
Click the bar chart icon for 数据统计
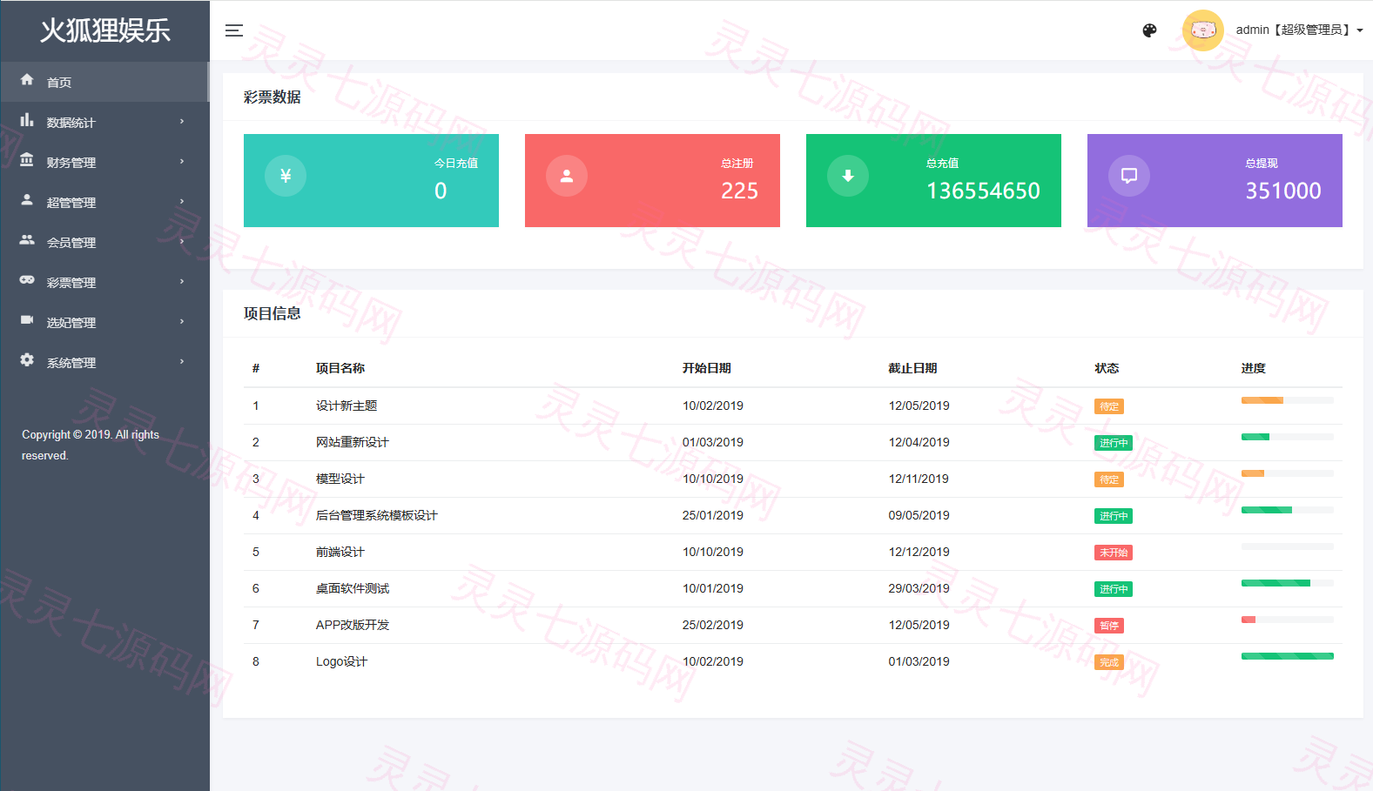(27, 120)
